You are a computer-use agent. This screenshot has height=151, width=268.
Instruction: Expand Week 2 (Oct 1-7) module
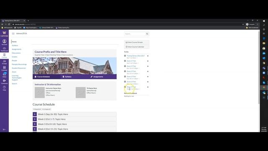[x=35, y=119]
